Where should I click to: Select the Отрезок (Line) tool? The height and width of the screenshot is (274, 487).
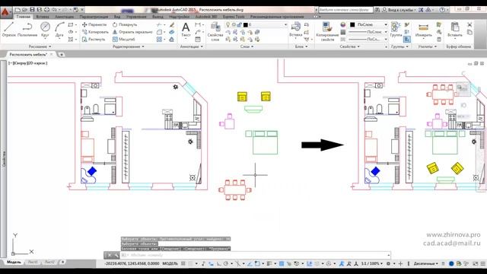pos(8,30)
